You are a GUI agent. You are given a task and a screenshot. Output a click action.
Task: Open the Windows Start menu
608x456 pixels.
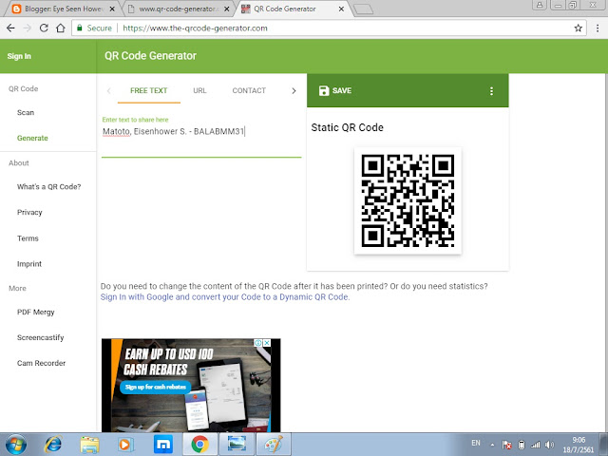click(x=15, y=445)
